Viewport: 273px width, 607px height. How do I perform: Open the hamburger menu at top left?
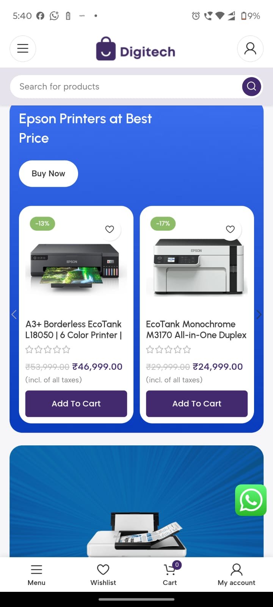tap(23, 49)
